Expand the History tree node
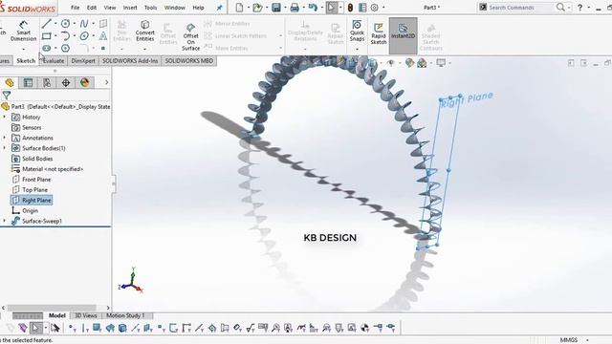Screen dimensions: 612x344 (4, 117)
